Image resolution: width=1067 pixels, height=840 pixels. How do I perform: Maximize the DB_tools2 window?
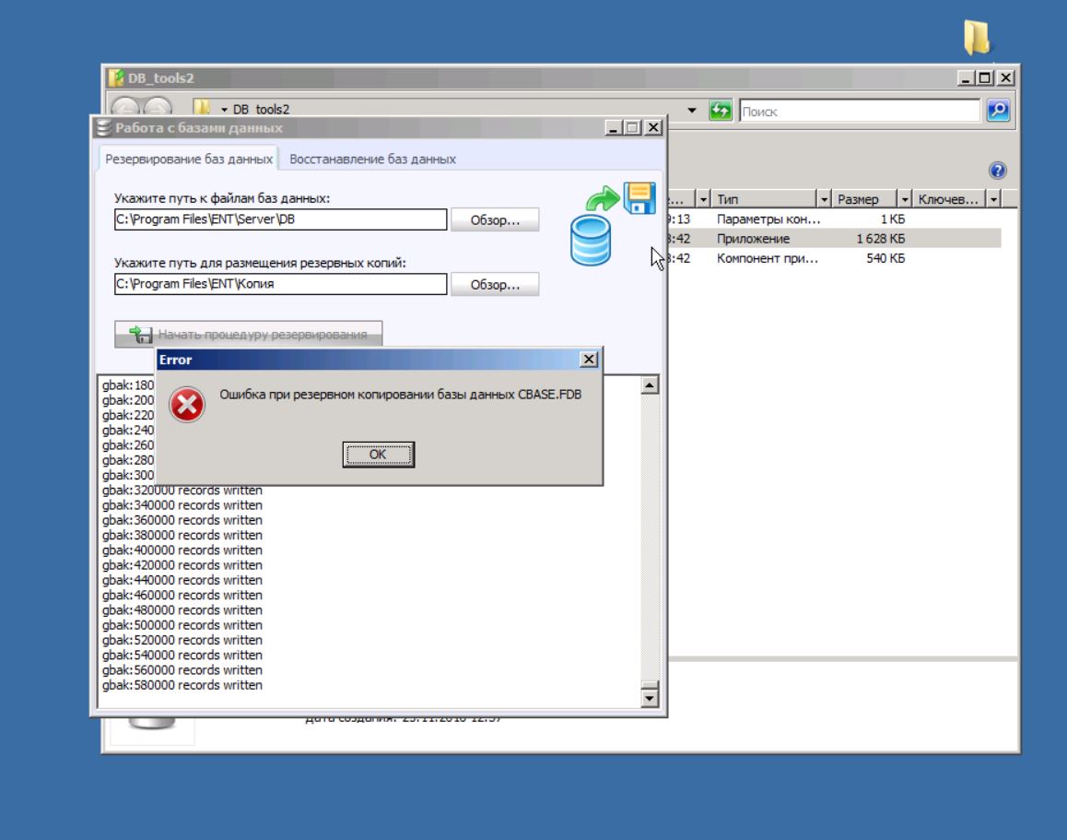click(x=985, y=77)
